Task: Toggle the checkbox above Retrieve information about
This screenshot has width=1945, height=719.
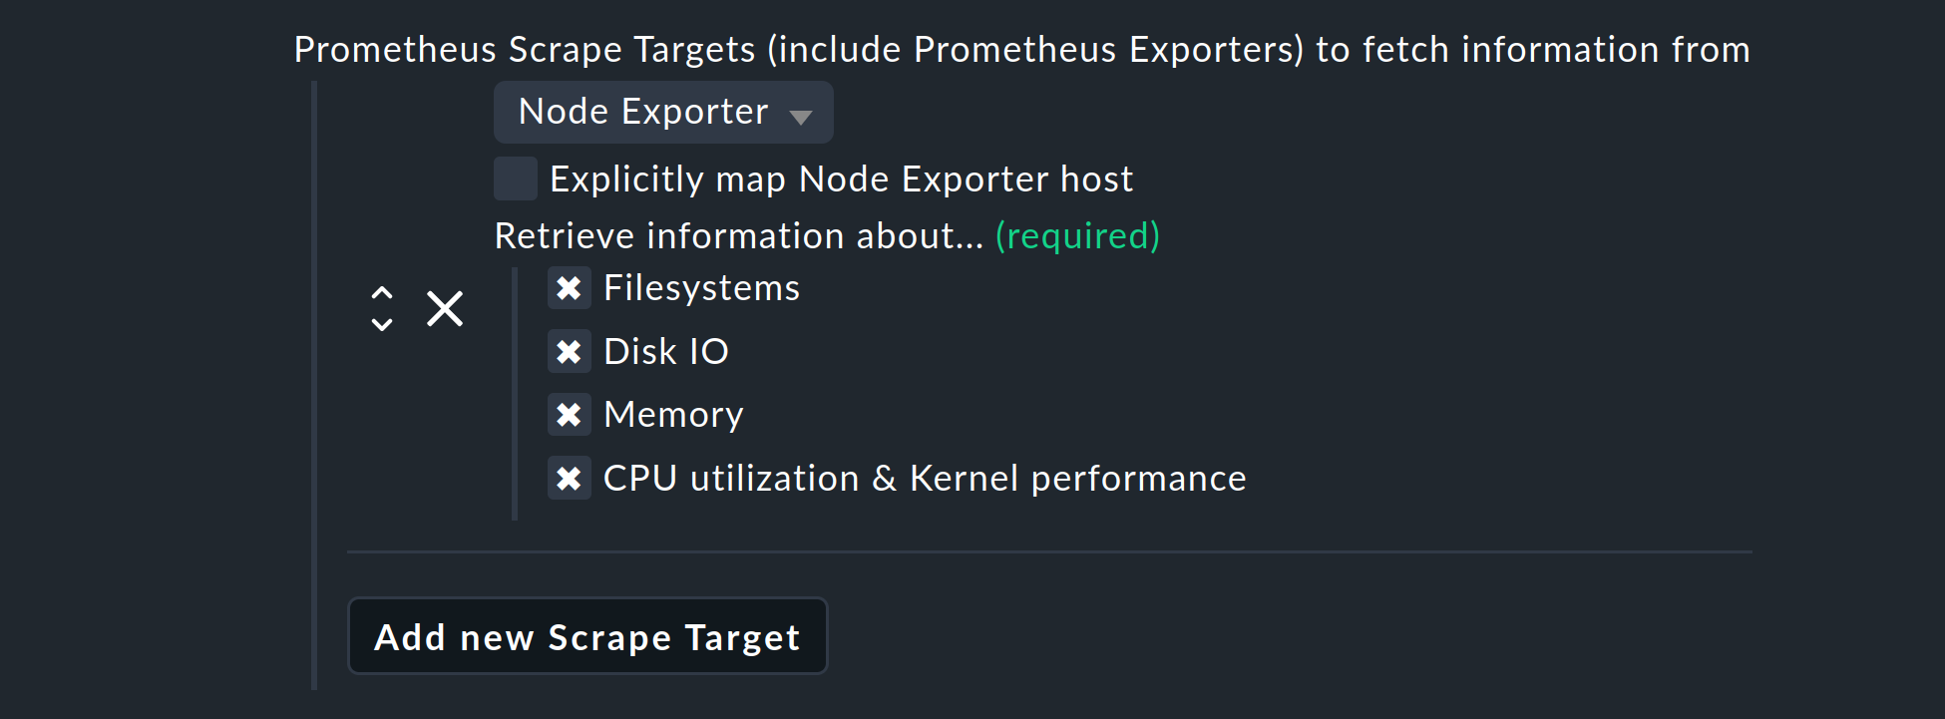Action: click(x=515, y=178)
